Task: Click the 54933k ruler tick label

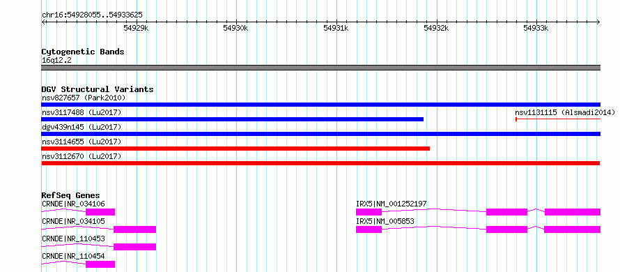Action: click(536, 28)
